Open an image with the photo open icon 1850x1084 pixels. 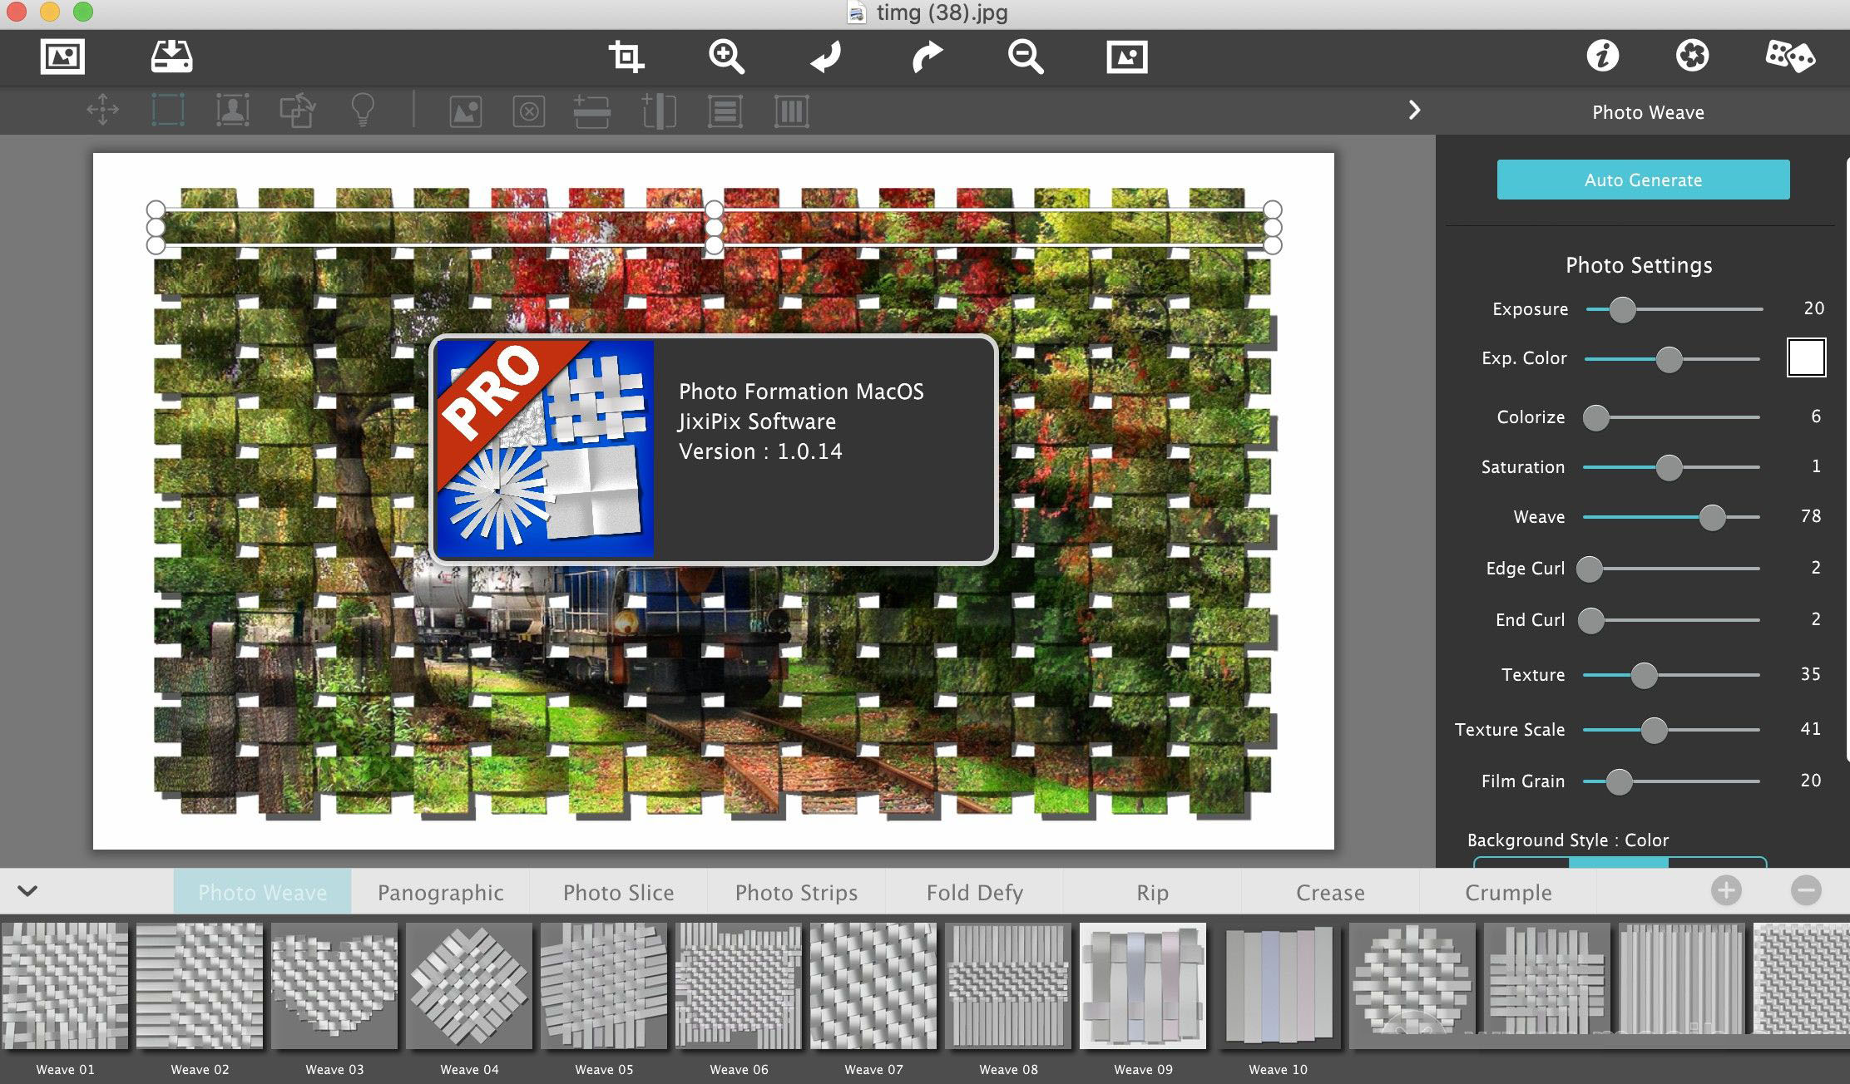pos(62,57)
